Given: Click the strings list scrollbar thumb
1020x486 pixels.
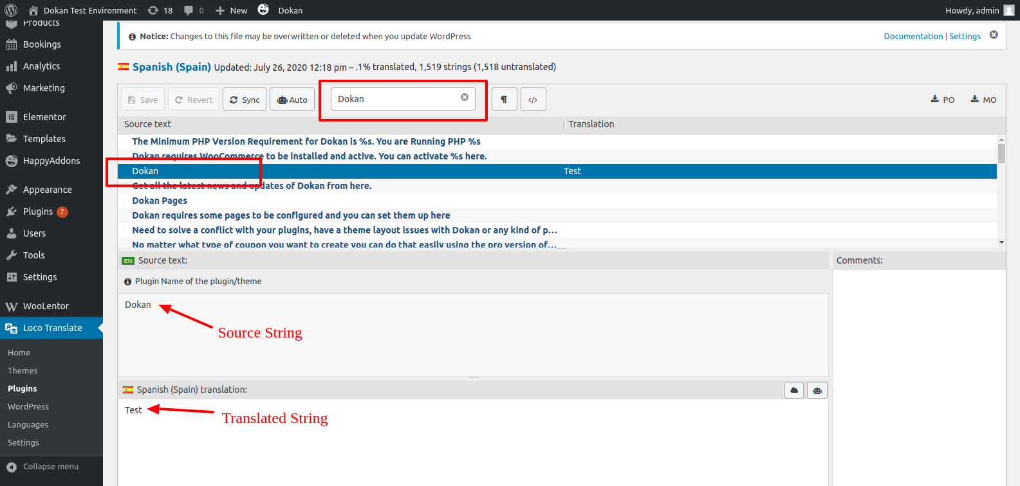Looking at the screenshot, I should [1001, 153].
